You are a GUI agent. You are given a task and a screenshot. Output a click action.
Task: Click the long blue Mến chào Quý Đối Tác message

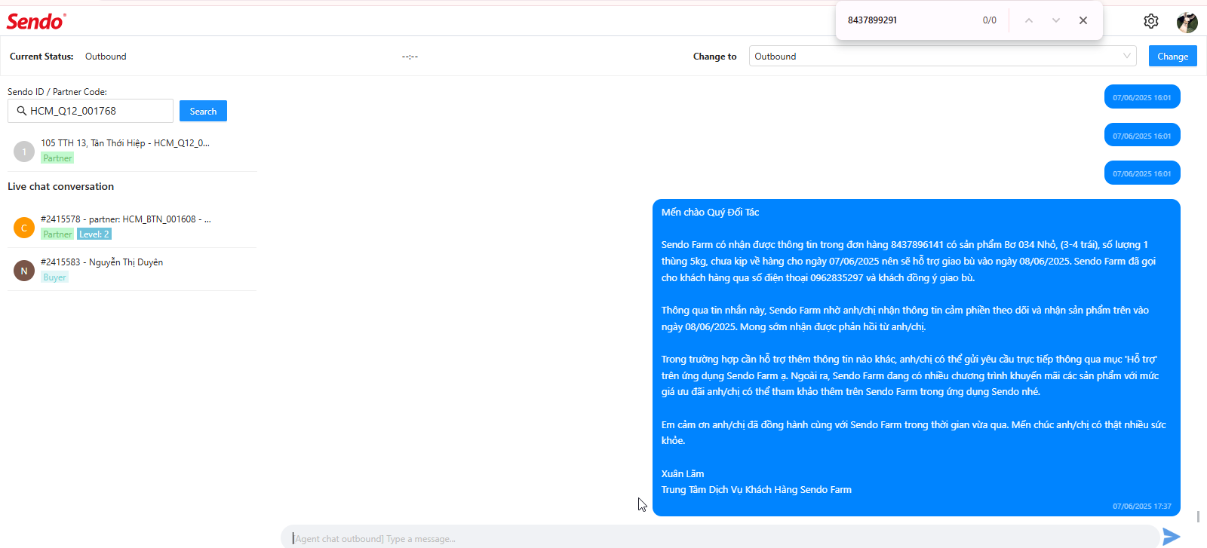pyautogui.click(x=917, y=357)
